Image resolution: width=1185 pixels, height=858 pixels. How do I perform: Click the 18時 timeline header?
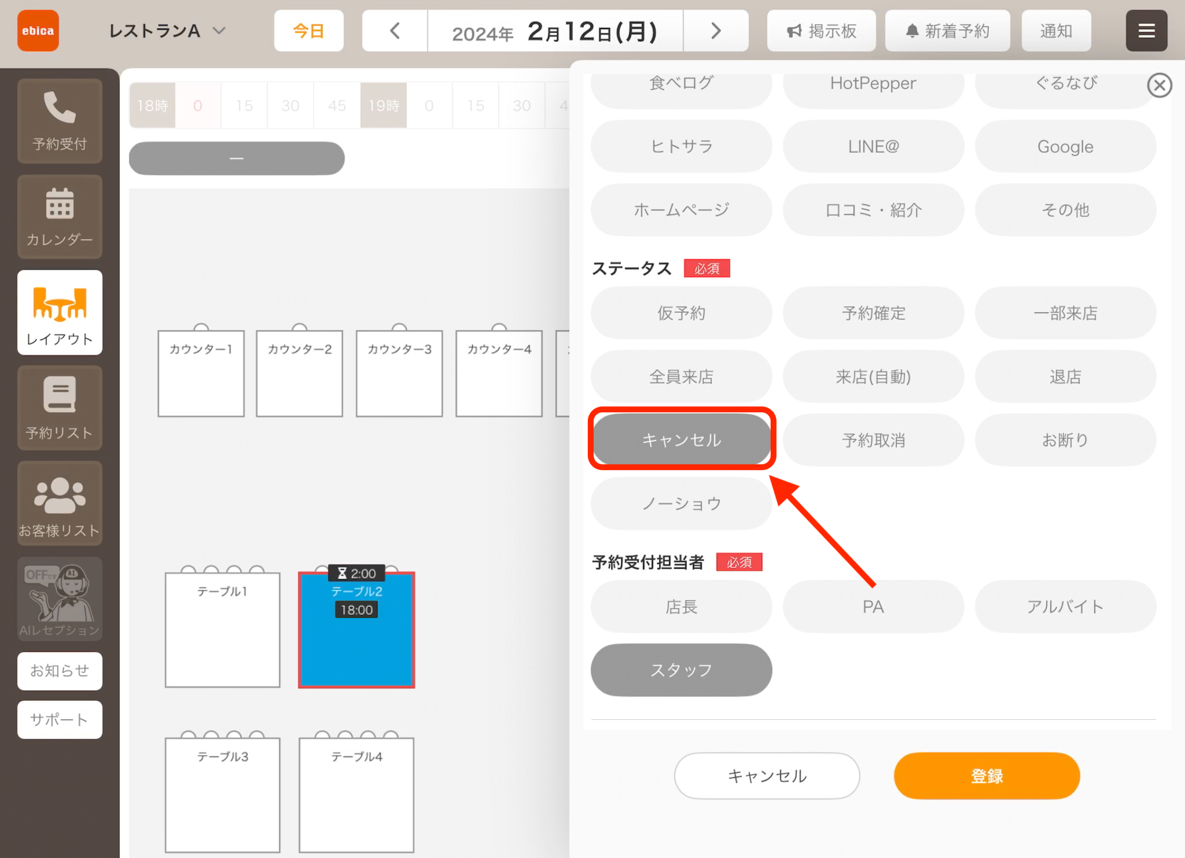click(x=152, y=105)
